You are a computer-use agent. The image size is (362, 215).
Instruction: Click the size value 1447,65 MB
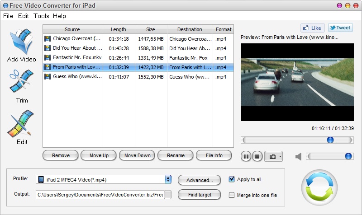(151, 39)
